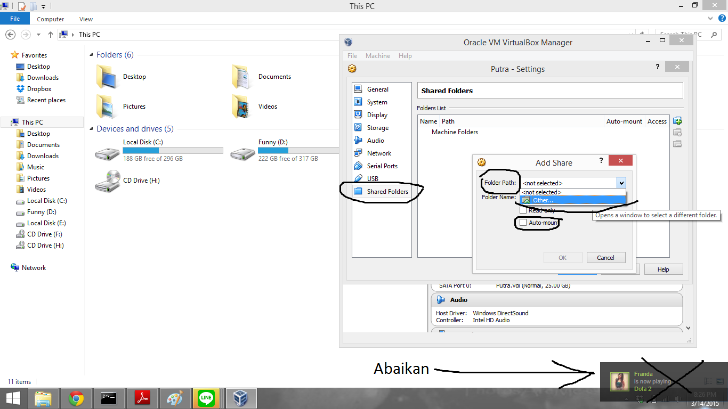
Task: Collapse the Folders (6) group
Action: pyautogui.click(x=92, y=55)
